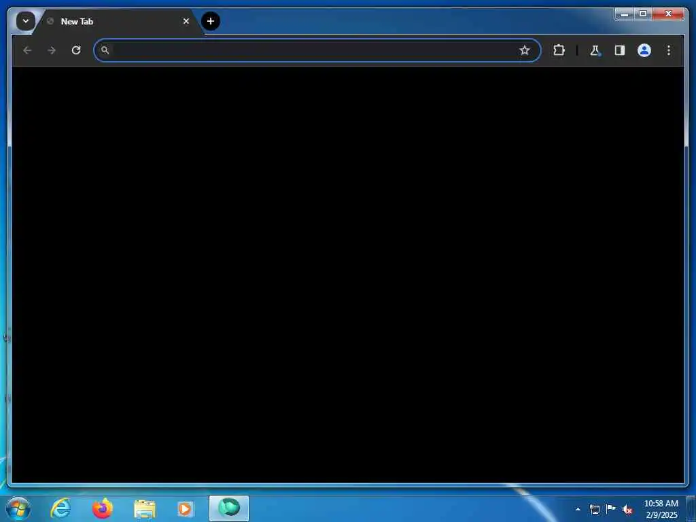The width and height of the screenshot is (696, 522).
Task: Bookmark this tab with star icon
Action: 524,50
